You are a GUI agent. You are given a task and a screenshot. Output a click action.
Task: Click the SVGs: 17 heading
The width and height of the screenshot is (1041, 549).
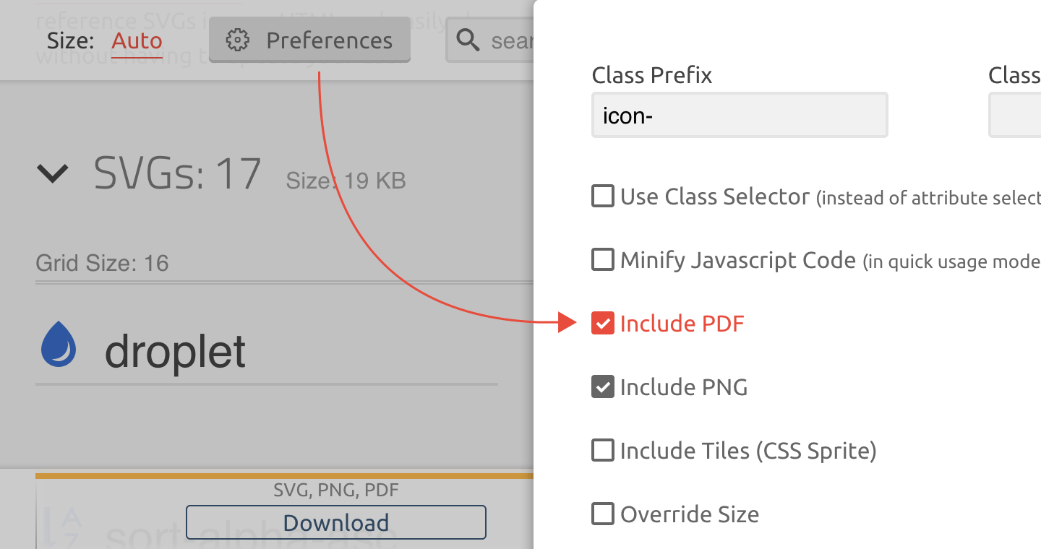[x=177, y=173]
